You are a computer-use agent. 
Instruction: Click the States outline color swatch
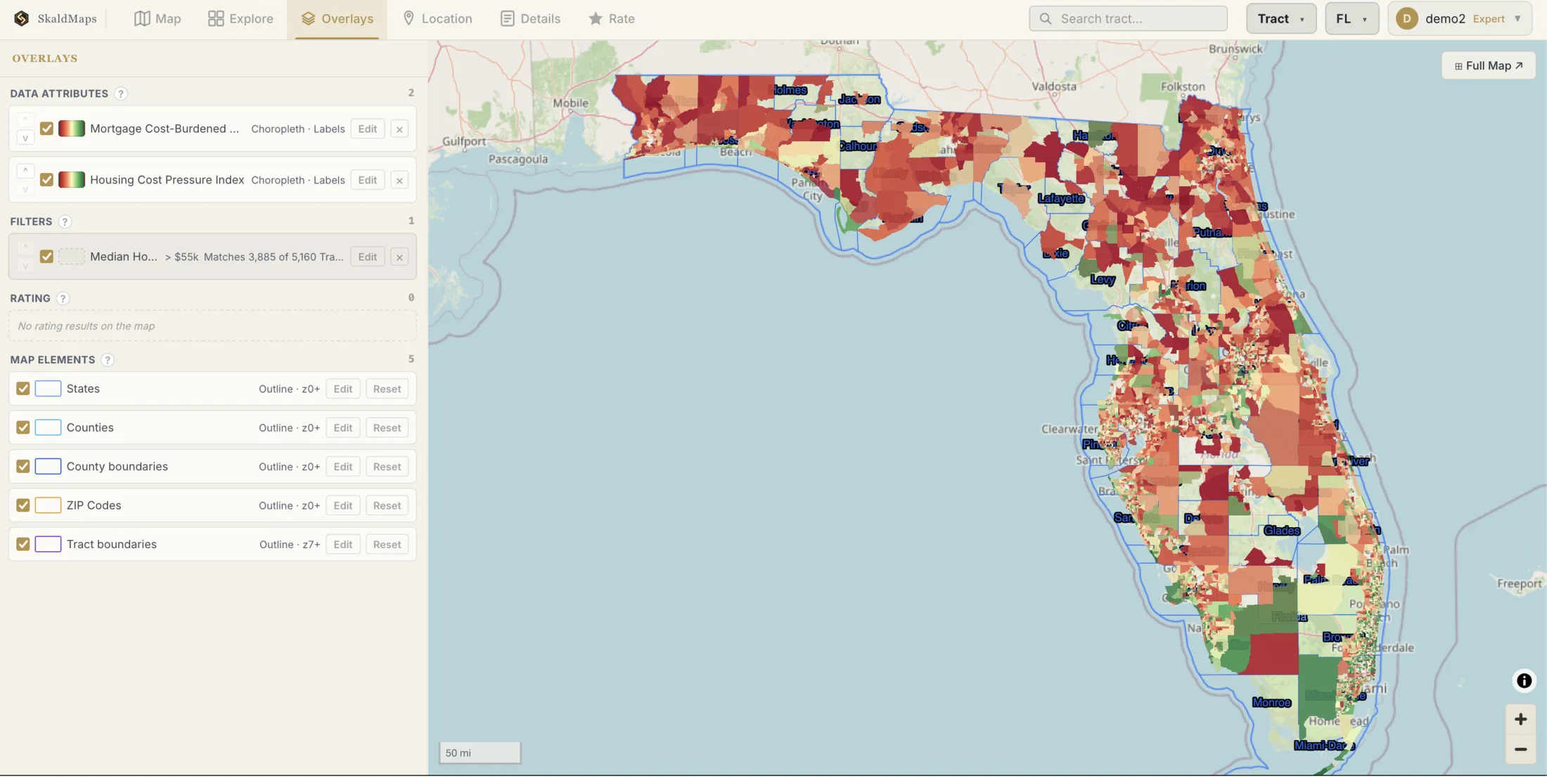[48, 389]
